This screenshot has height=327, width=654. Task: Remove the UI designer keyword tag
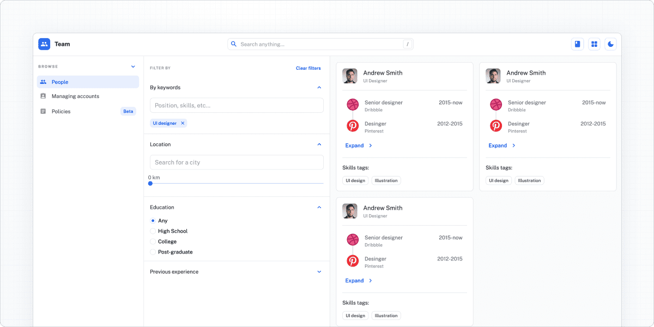(183, 123)
